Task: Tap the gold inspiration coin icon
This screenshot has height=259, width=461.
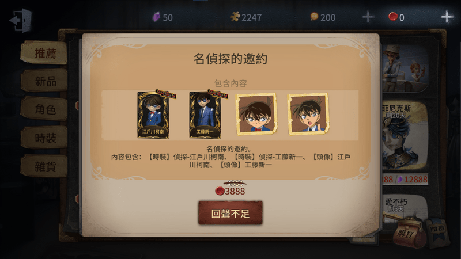Action: pyautogui.click(x=314, y=17)
